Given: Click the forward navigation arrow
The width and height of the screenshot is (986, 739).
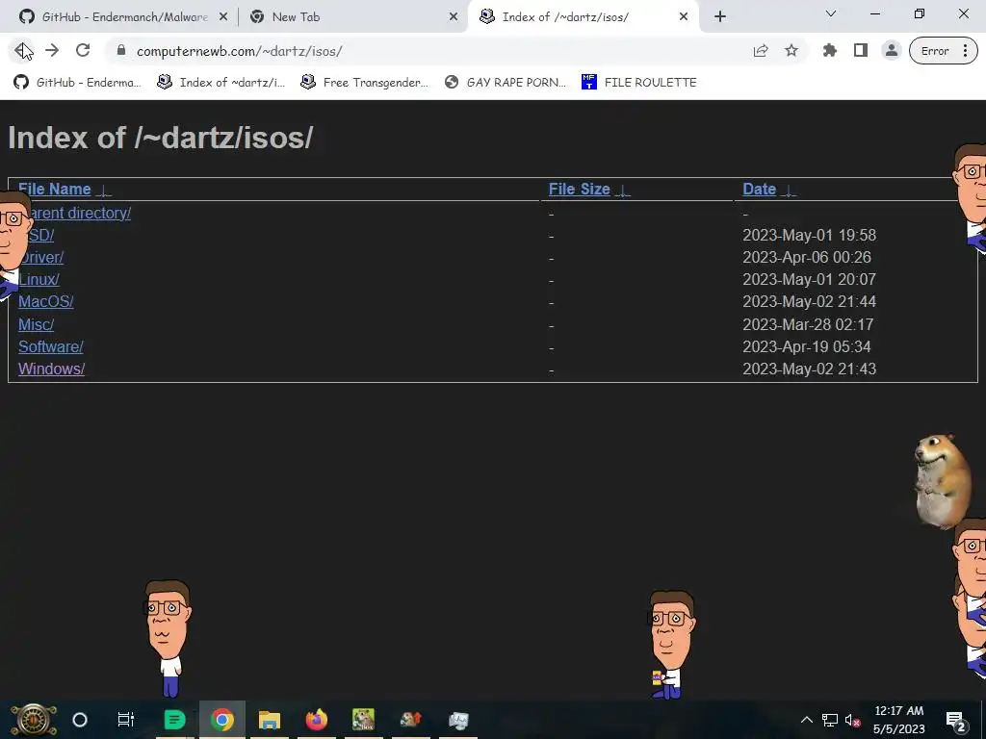Looking at the screenshot, I should coord(52,51).
